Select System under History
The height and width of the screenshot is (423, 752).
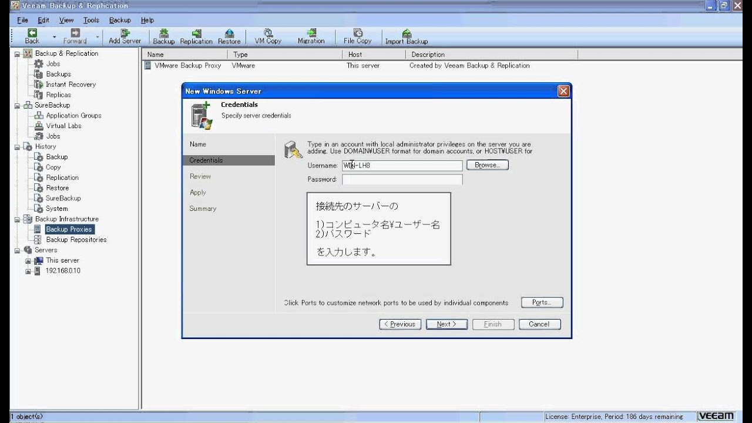tap(56, 209)
